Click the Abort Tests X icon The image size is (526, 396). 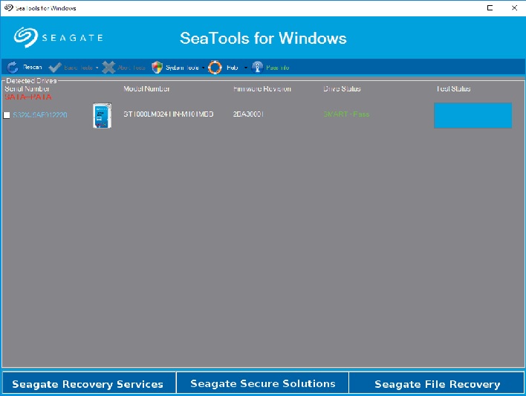[x=108, y=68]
